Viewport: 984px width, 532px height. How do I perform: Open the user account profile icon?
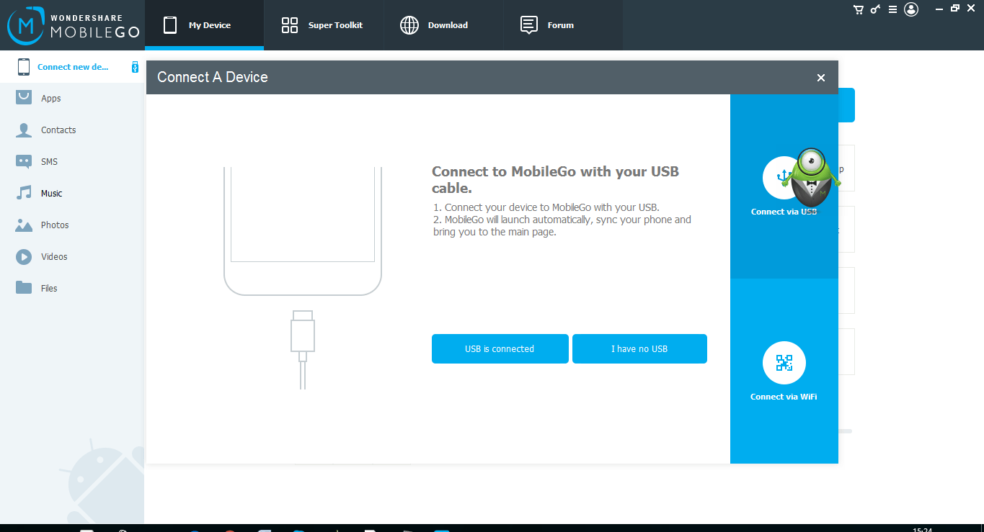pyautogui.click(x=911, y=9)
